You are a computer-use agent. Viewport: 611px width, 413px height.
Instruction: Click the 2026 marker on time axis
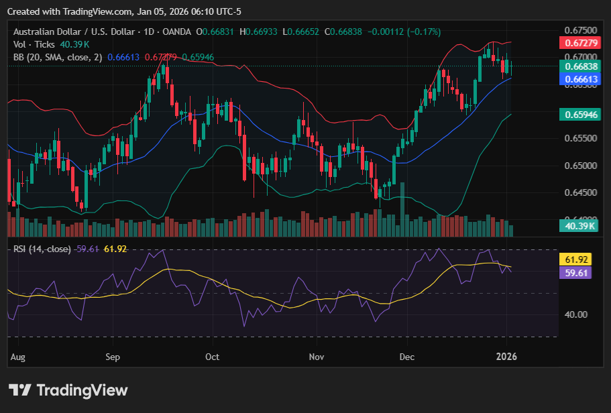coord(506,357)
